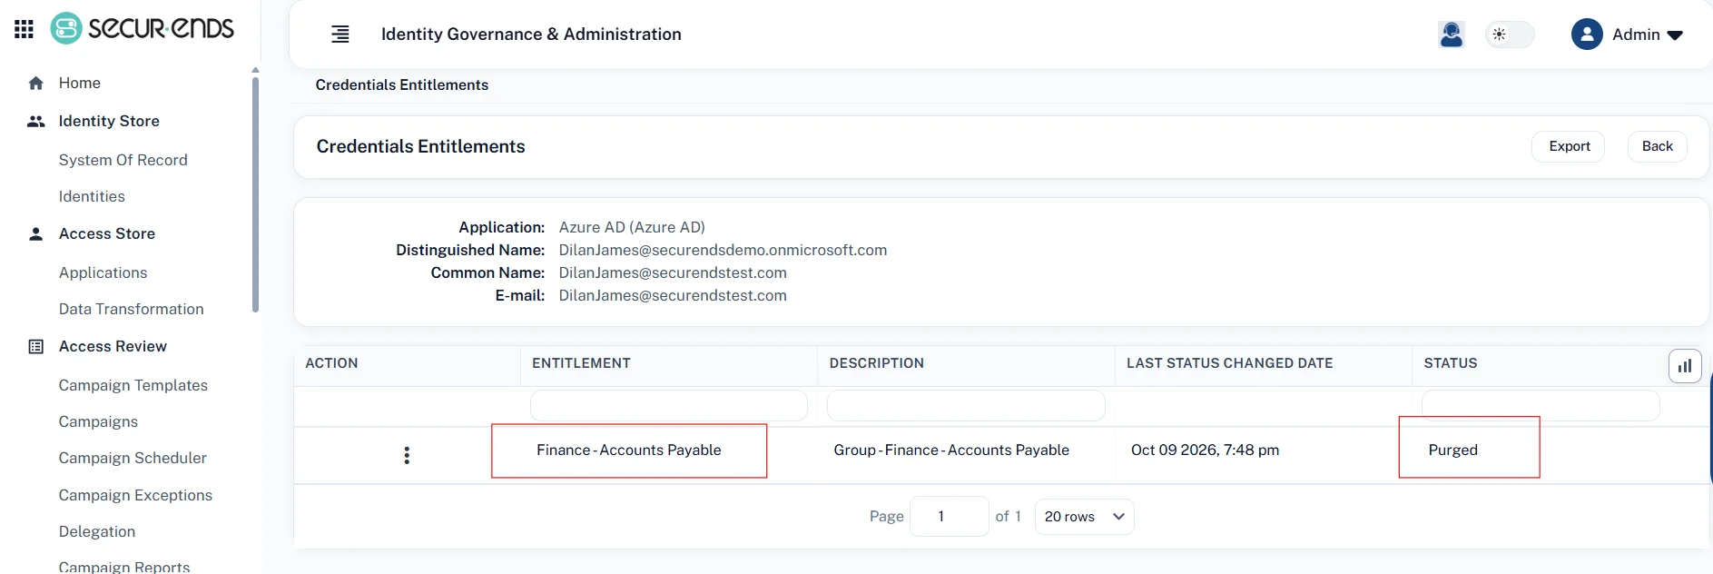
Task: Sort by the Entitlement column header
Action: (x=581, y=363)
